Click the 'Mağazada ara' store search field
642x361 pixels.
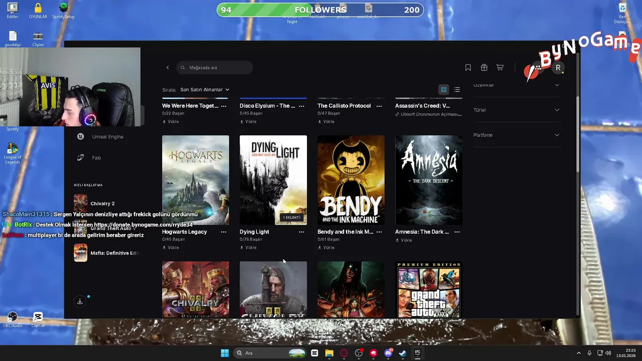(x=215, y=68)
